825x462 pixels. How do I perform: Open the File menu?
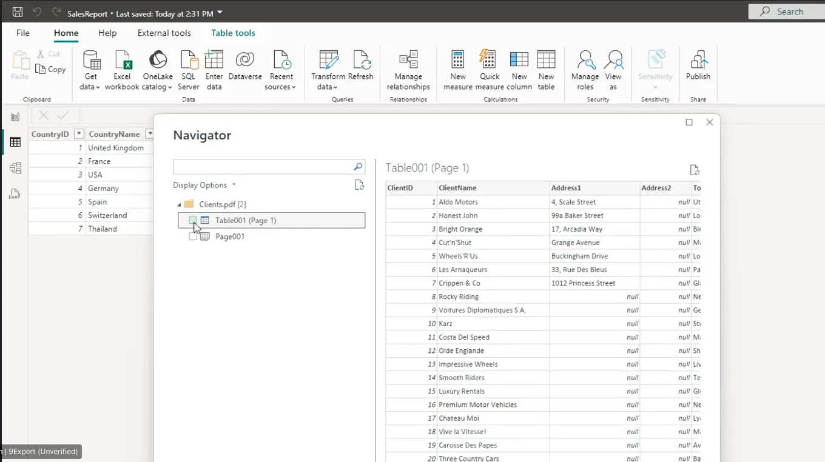tap(23, 33)
